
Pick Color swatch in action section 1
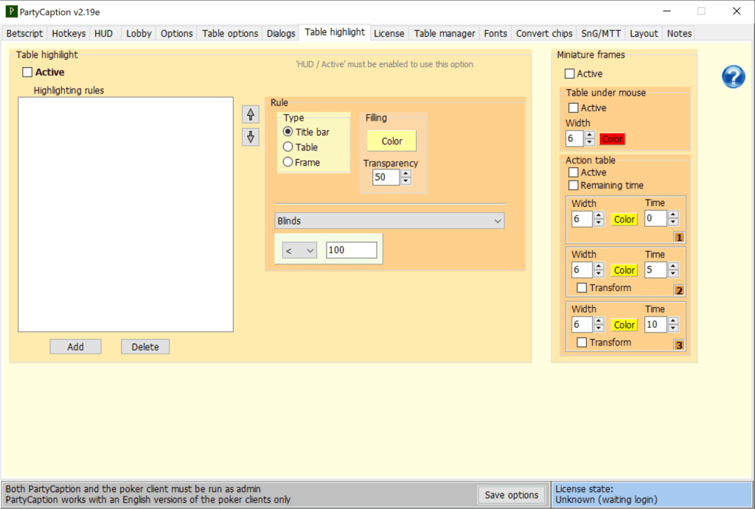(624, 220)
